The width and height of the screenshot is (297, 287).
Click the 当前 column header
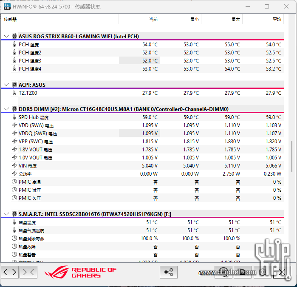[139, 19]
